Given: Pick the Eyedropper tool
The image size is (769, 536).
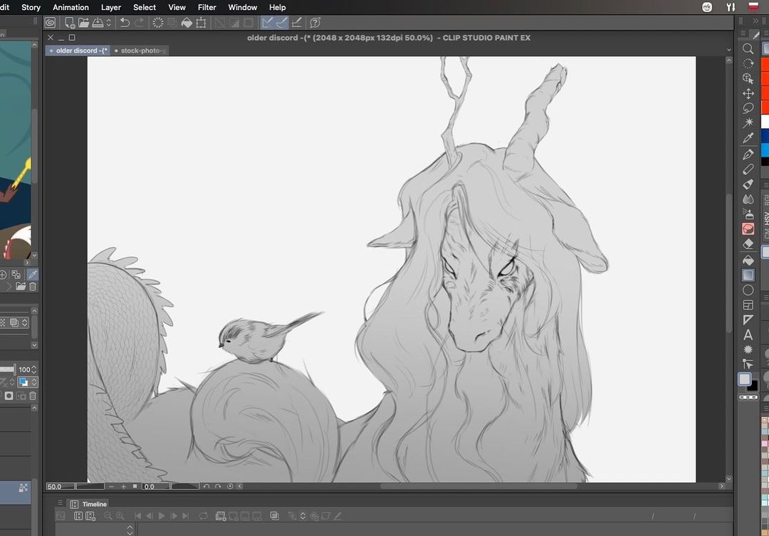Looking at the screenshot, I should [748, 138].
